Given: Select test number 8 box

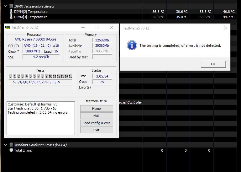Looking at the screenshot, I should (42, 76).
